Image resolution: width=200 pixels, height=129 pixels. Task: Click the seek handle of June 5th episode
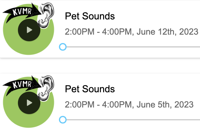click(62, 120)
